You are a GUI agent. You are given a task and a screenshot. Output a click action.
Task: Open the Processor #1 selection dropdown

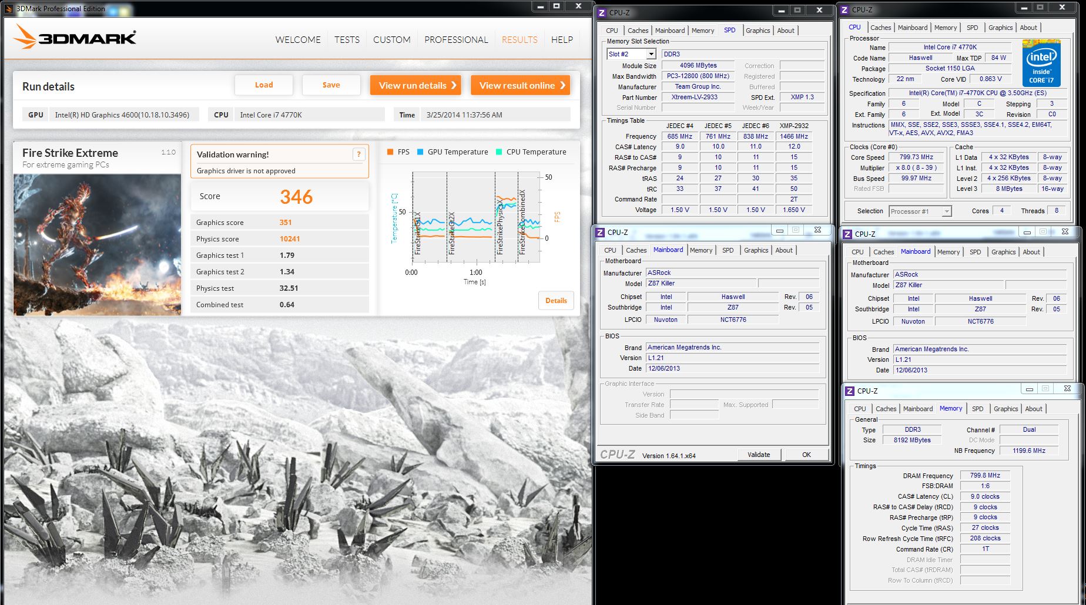(946, 211)
